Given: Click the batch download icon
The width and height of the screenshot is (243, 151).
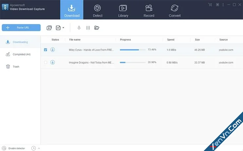Looking at the screenshot, I should [x=49, y=28].
